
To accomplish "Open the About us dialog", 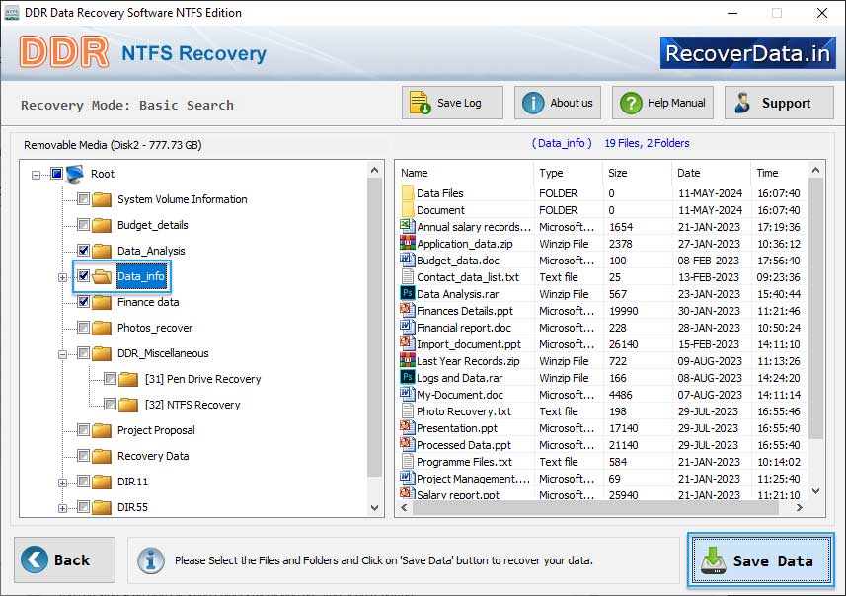I will click(558, 103).
